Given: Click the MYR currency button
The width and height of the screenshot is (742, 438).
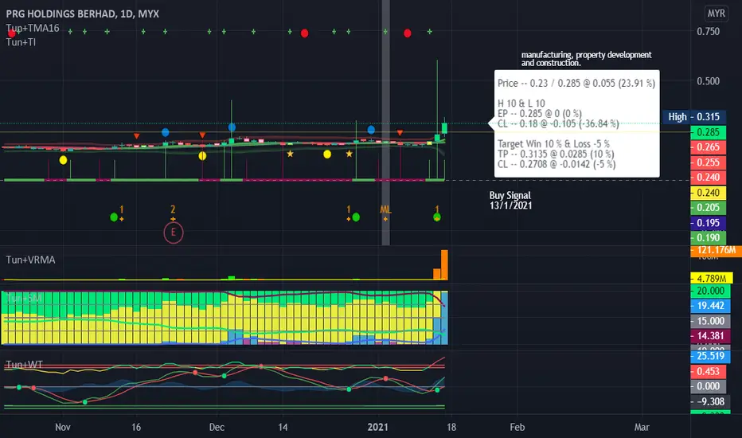Looking at the screenshot, I should pos(716,14).
